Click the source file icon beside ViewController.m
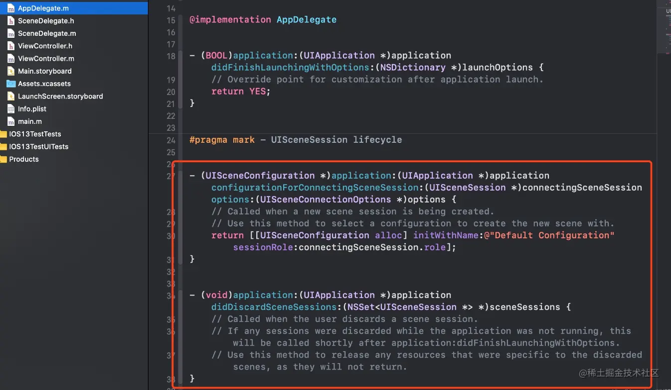 point(10,58)
